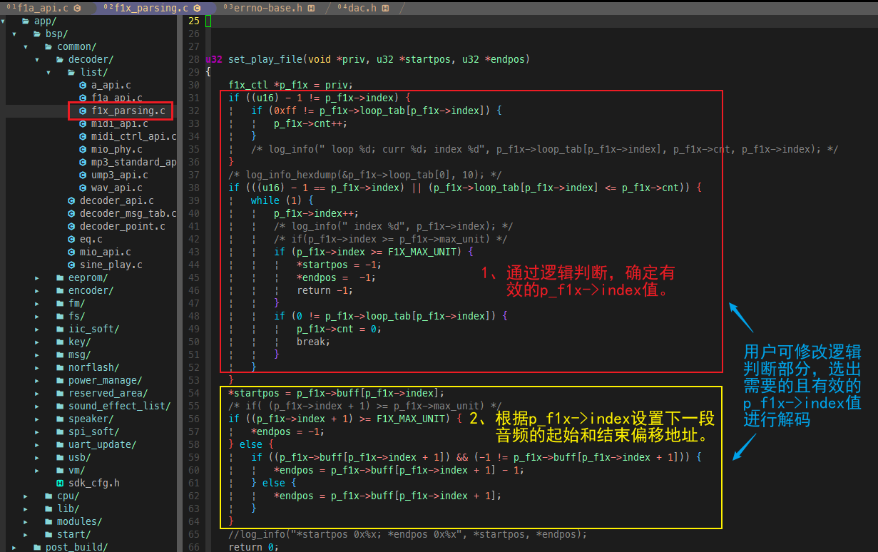Open mio_api.c in the file tree
The height and width of the screenshot is (552, 878).
click(x=105, y=252)
